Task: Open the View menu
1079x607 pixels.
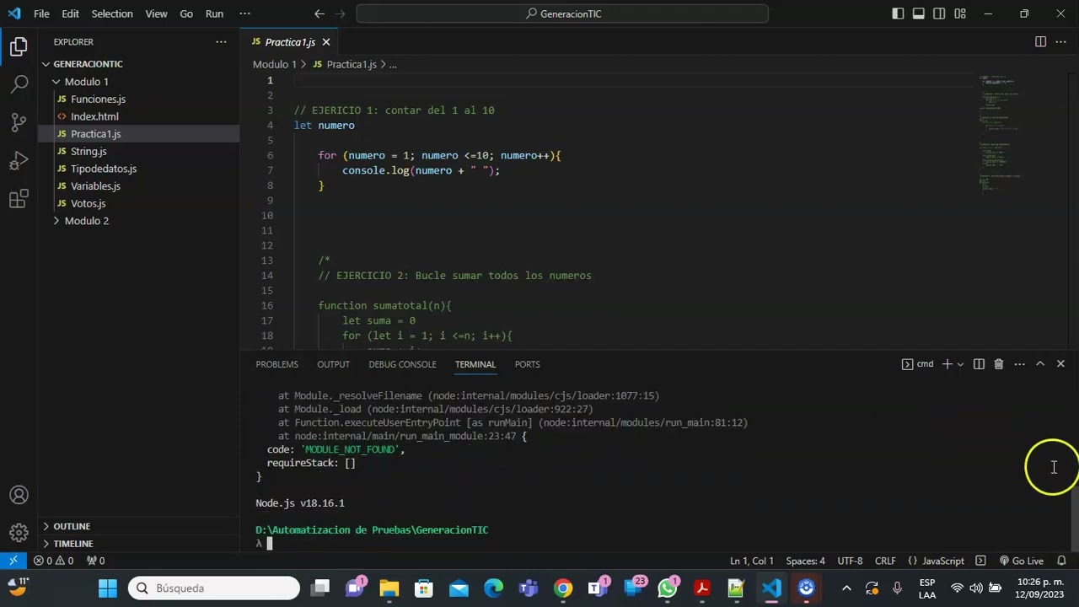Action: coord(156,13)
